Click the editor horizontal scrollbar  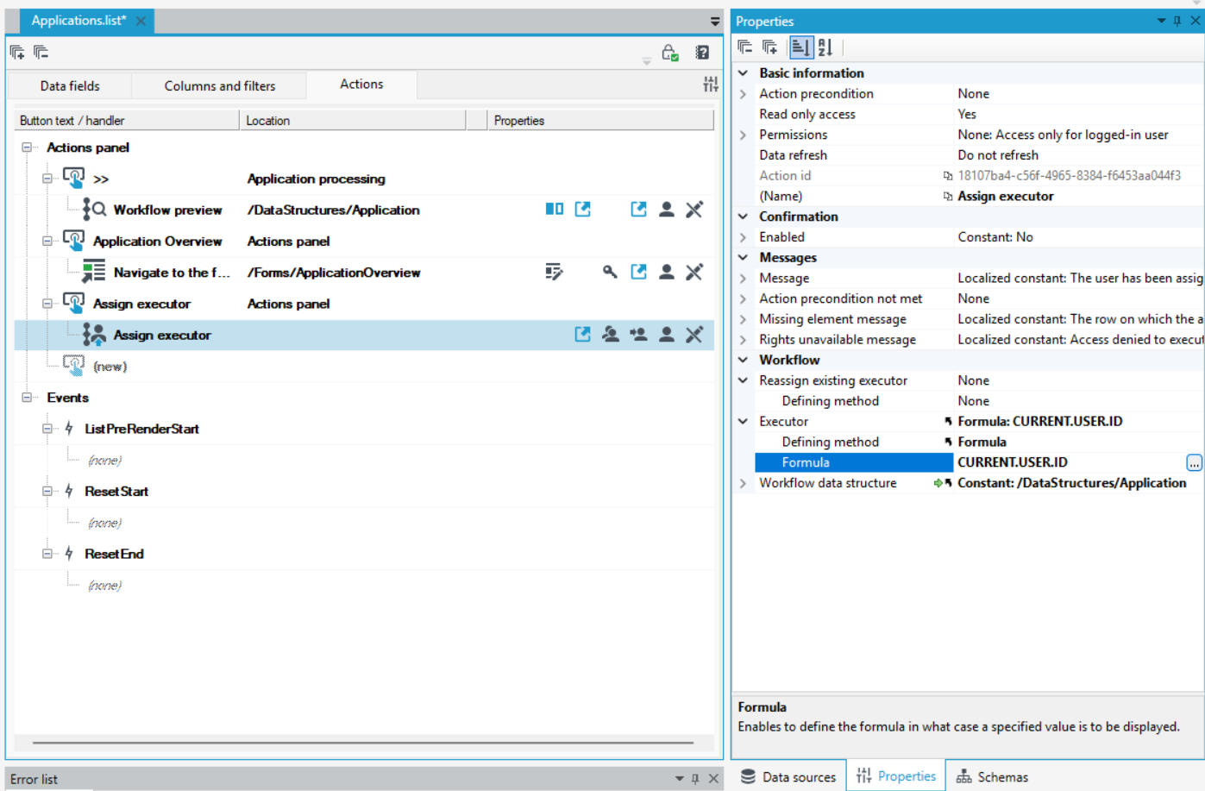(363, 742)
